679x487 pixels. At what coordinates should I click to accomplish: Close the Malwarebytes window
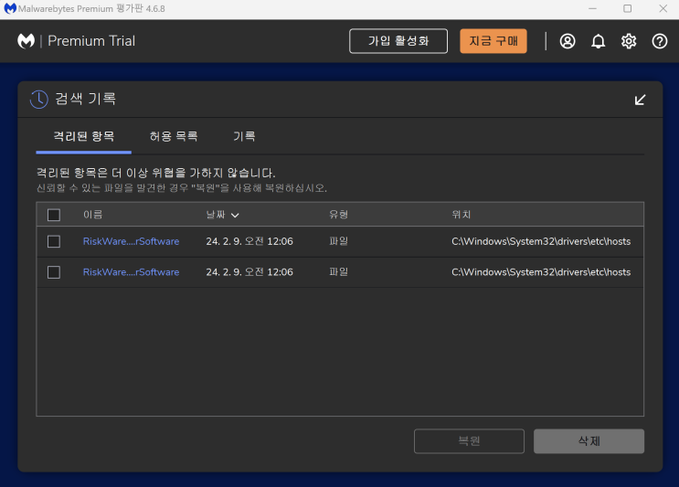click(x=663, y=8)
